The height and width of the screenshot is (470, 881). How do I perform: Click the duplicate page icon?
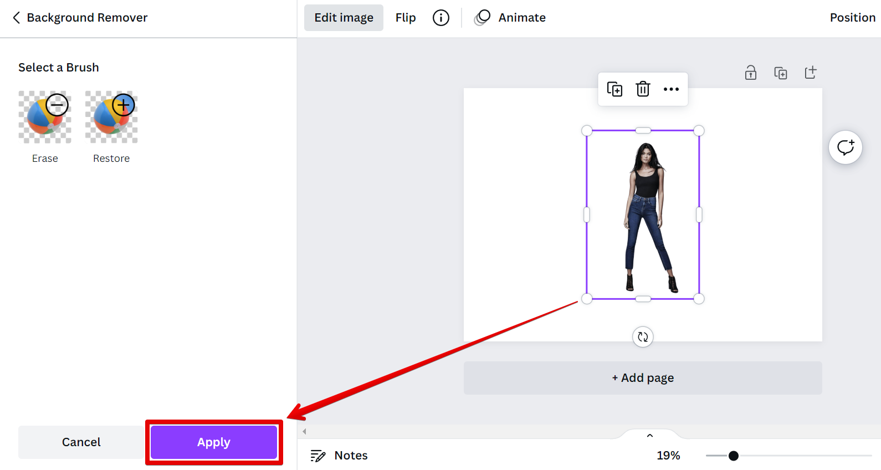click(x=781, y=73)
